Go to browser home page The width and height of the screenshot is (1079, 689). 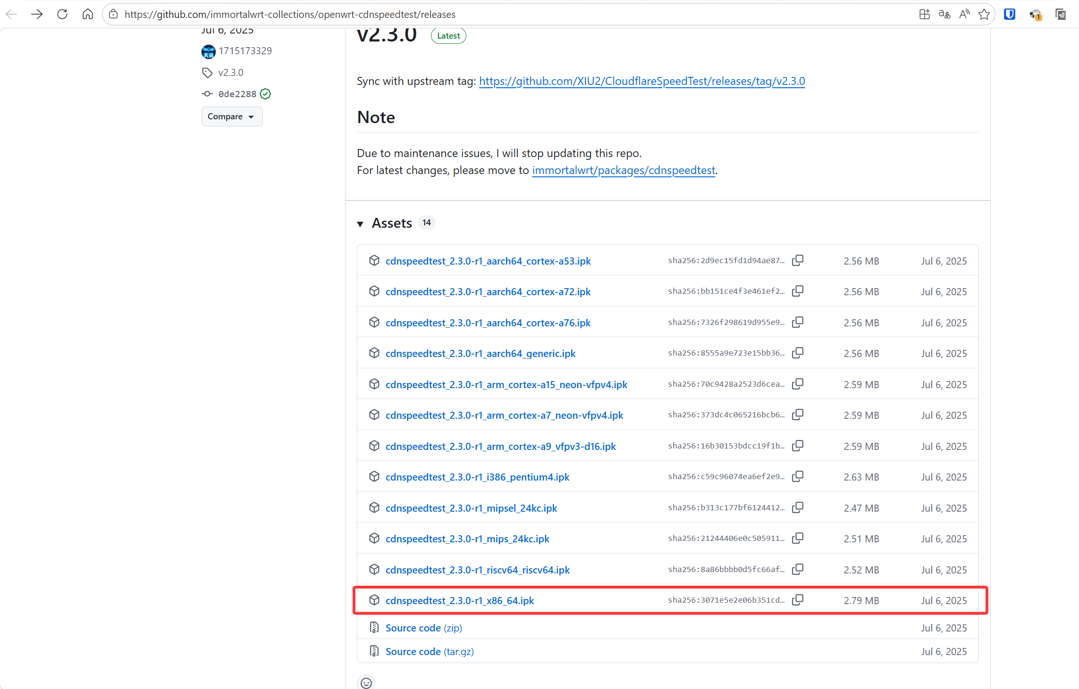88,14
